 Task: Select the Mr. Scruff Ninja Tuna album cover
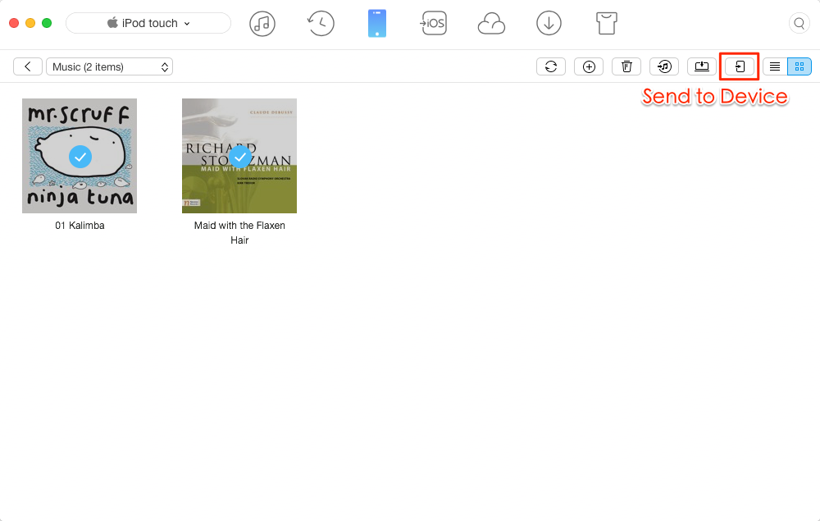point(80,156)
